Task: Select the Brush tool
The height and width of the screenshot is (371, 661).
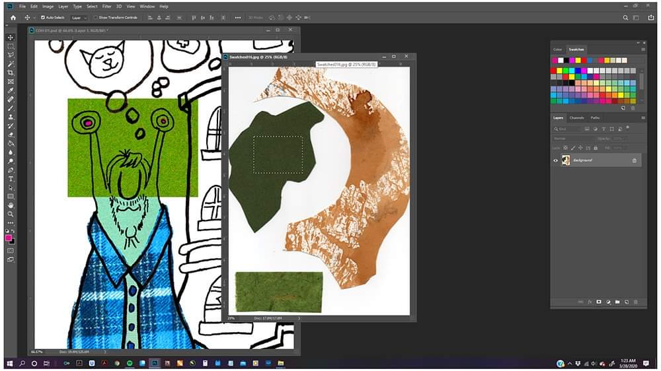Action: (x=11, y=108)
